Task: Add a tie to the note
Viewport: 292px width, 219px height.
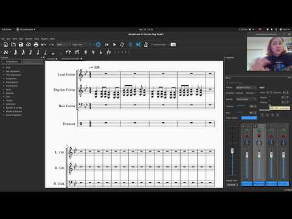Action: pos(68,52)
